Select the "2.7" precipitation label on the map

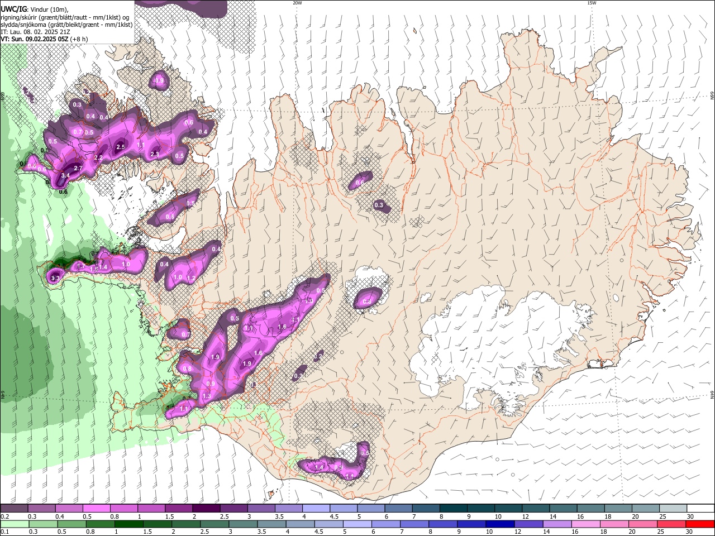[x=78, y=168]
